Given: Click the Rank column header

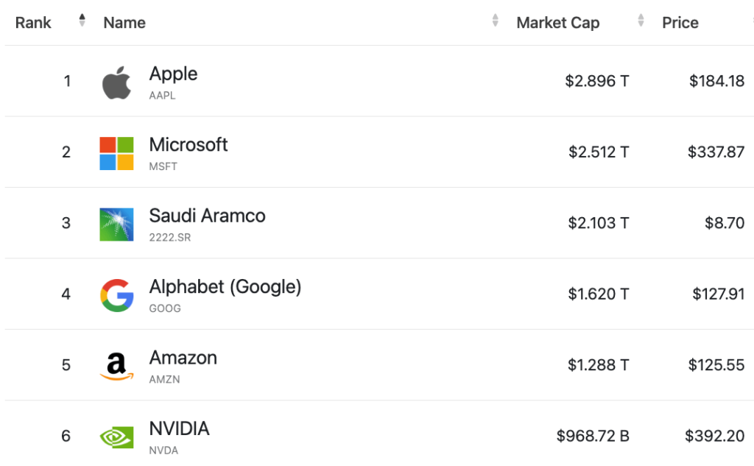Looking at the screenshot, I should (33, 23).
